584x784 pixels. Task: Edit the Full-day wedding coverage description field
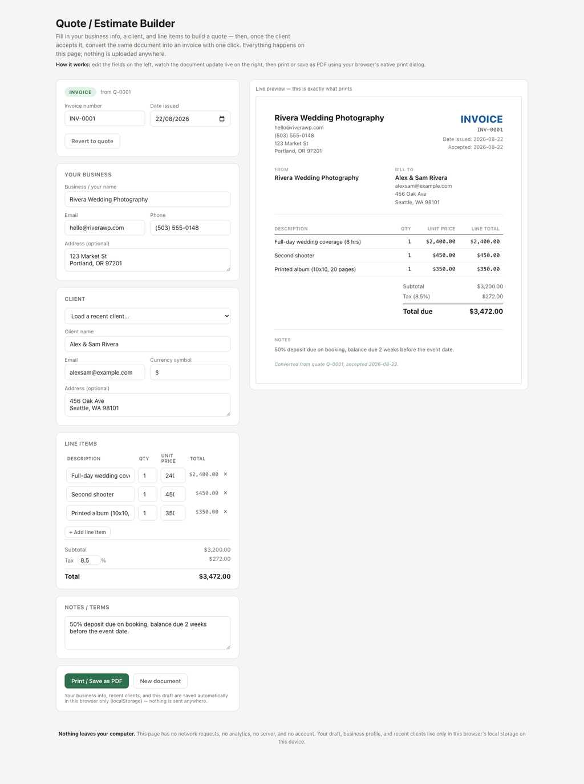(x=100, y=475)
